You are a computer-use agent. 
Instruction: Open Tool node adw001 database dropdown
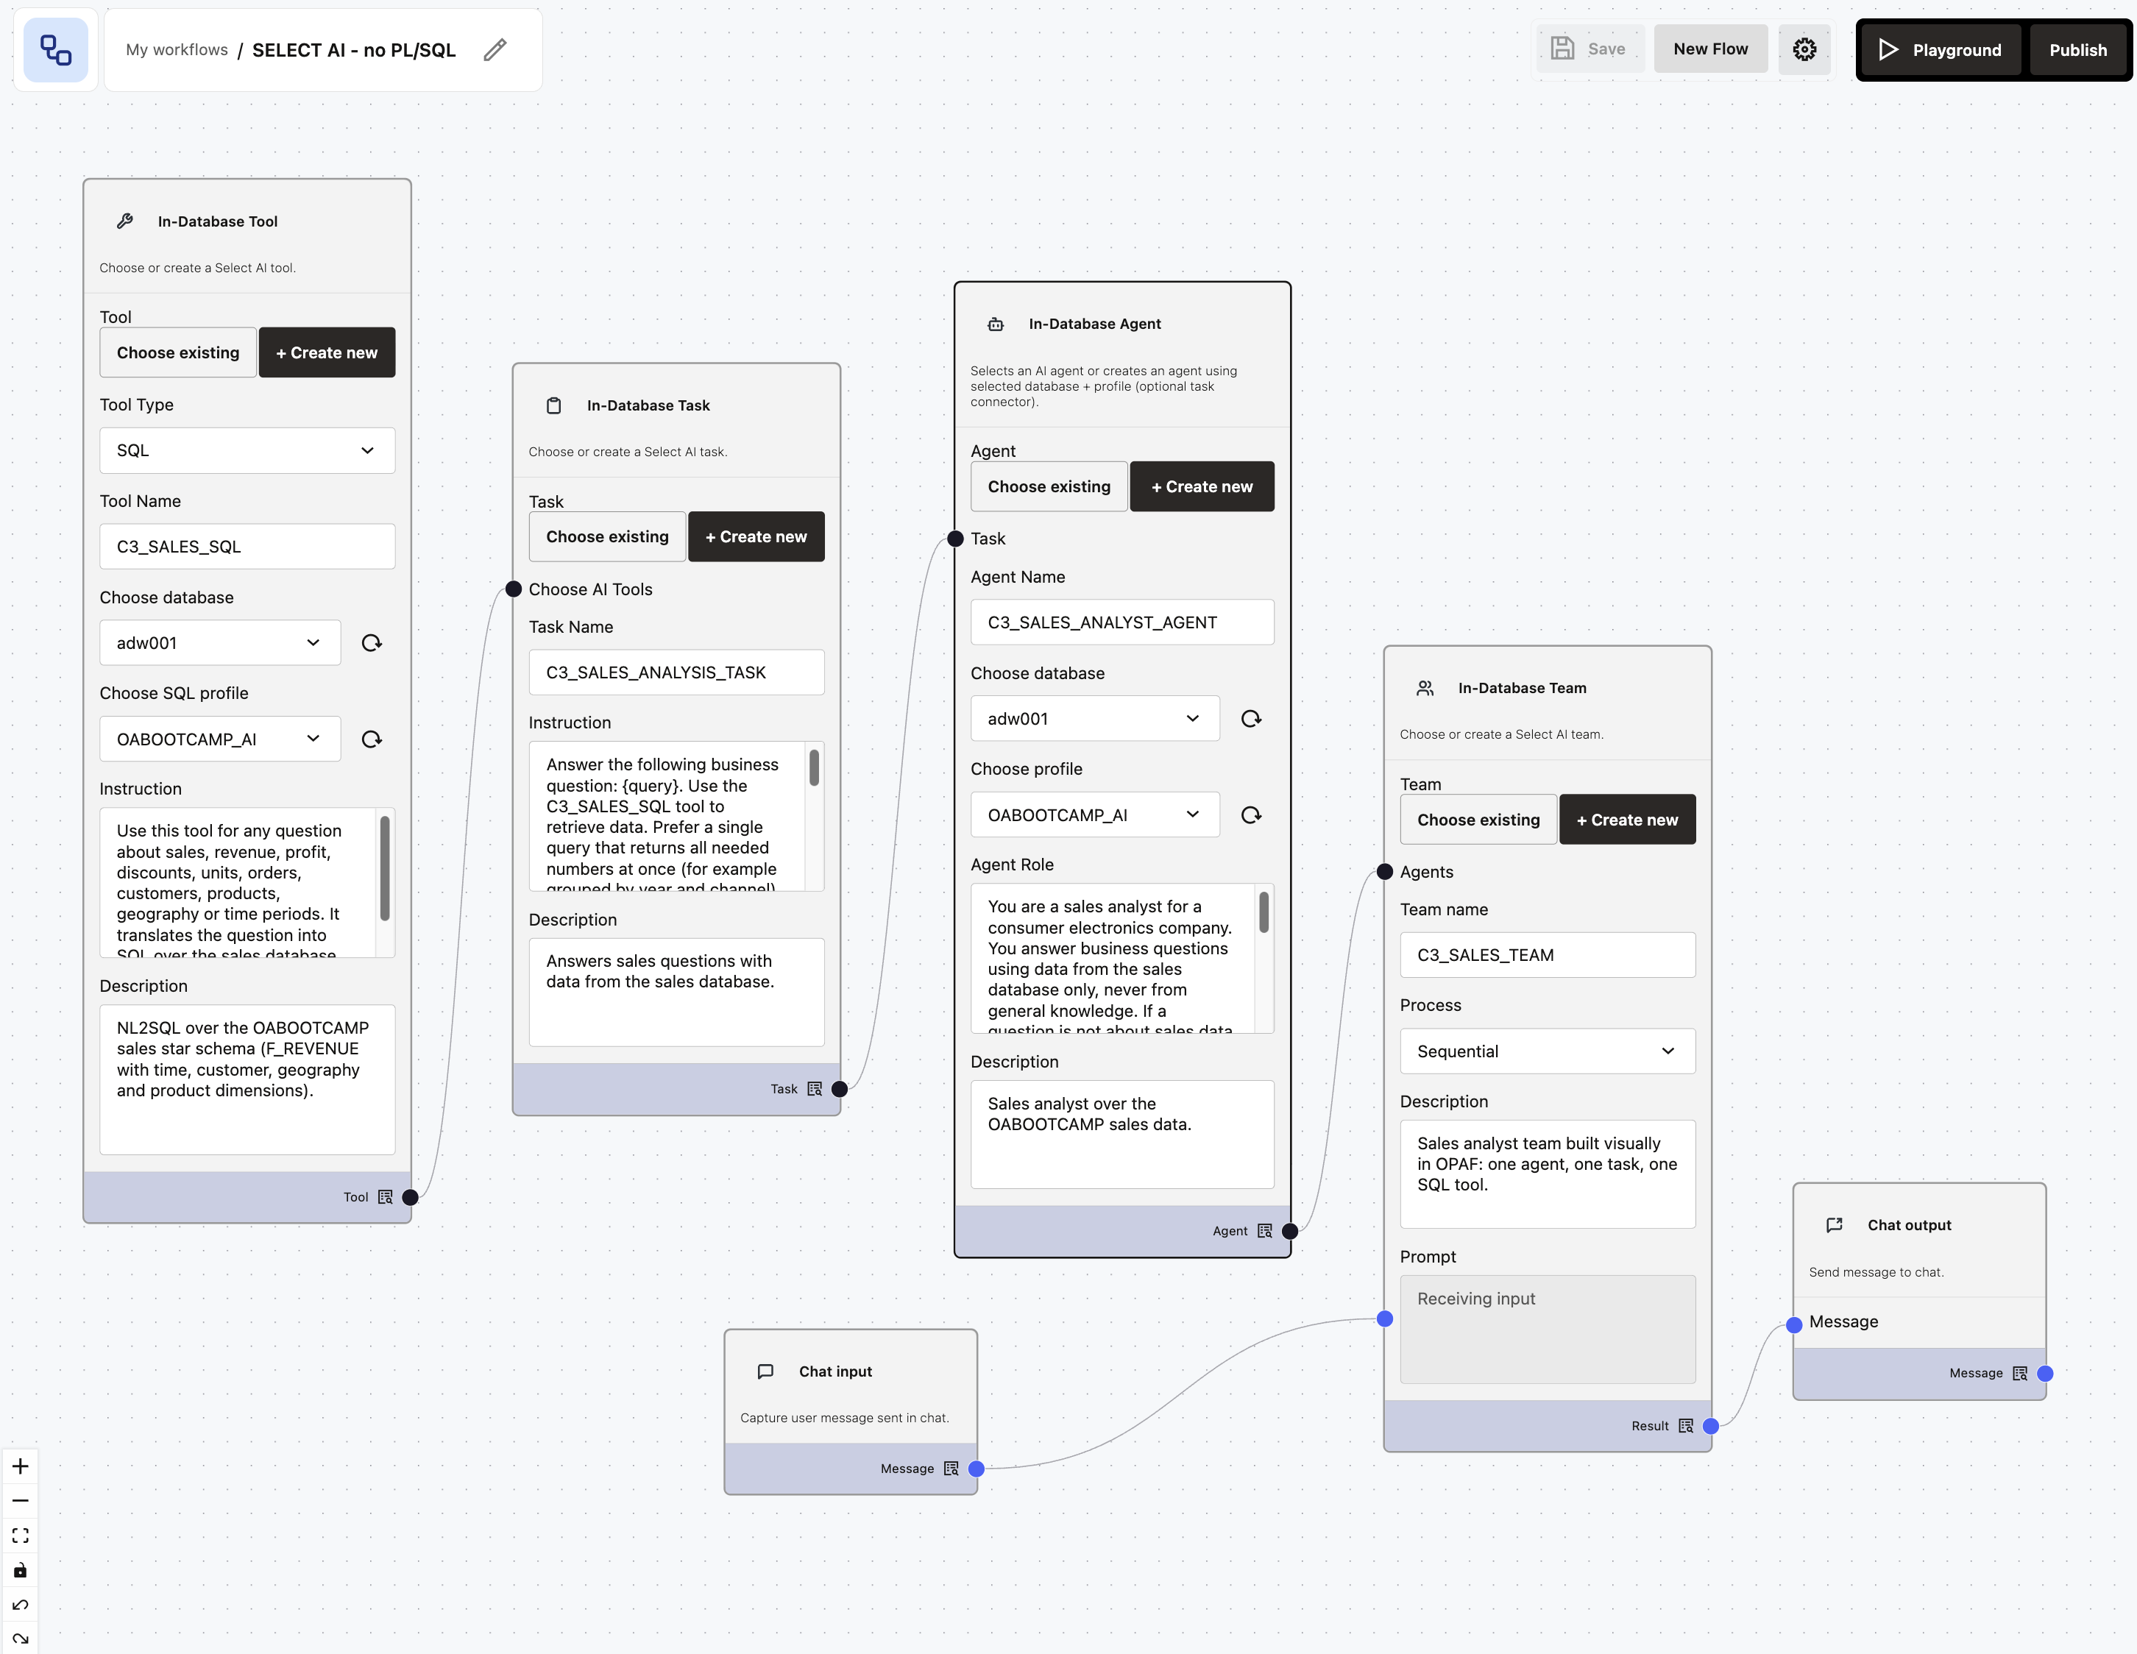[220, 642]
